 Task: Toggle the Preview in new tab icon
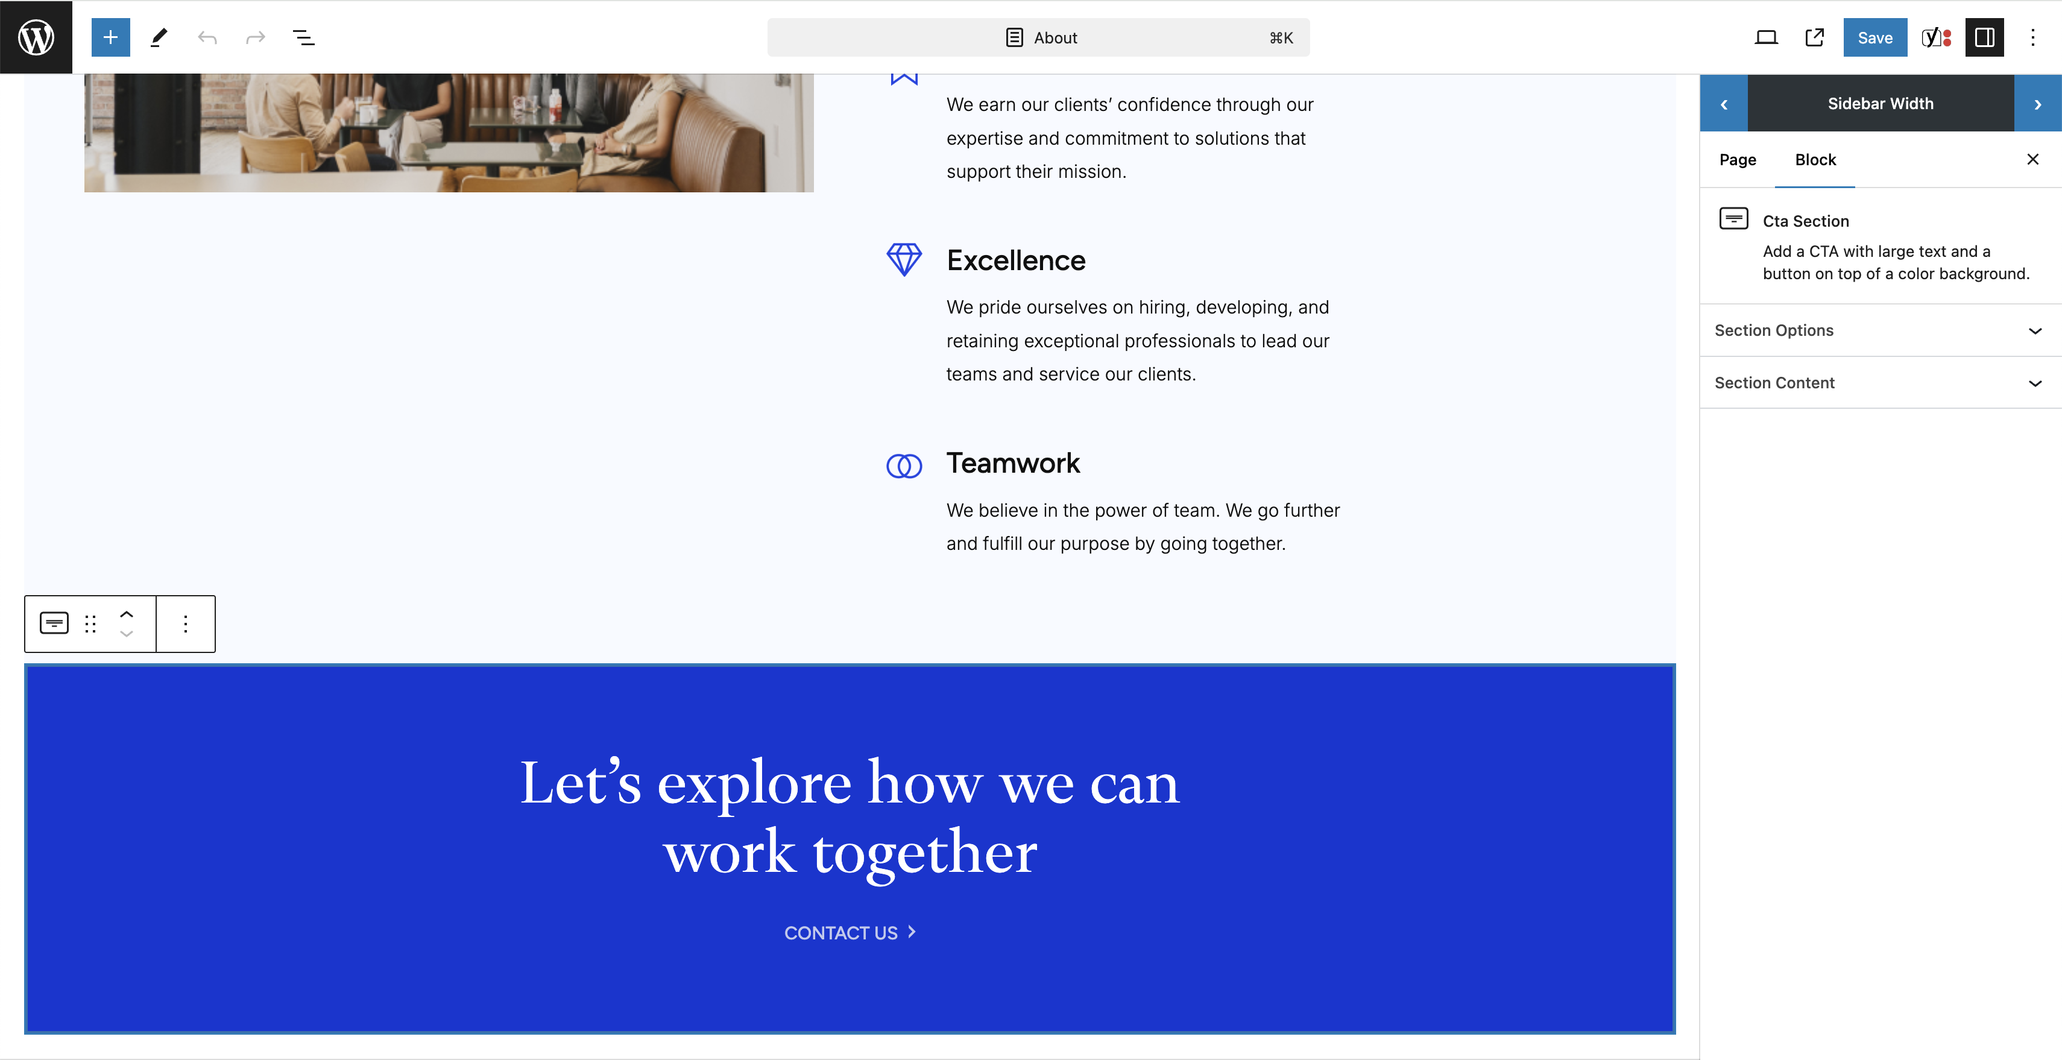[x=1815, y=37]
